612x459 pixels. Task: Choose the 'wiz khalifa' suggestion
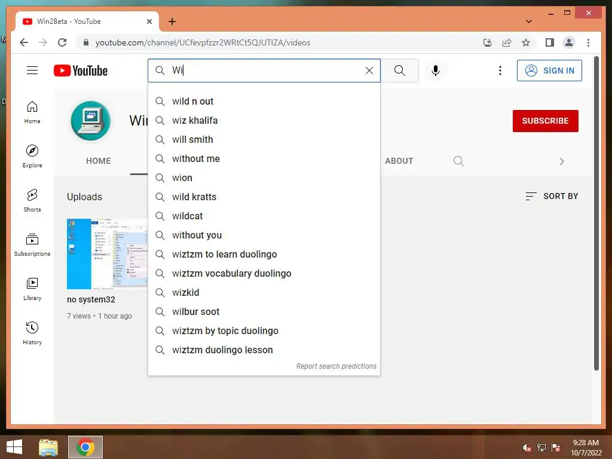tap(264, 121)
